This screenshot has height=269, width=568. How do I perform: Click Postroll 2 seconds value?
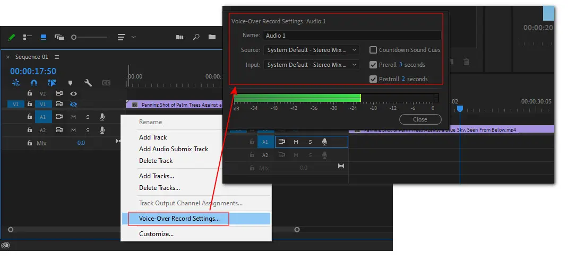click(403, 79)
